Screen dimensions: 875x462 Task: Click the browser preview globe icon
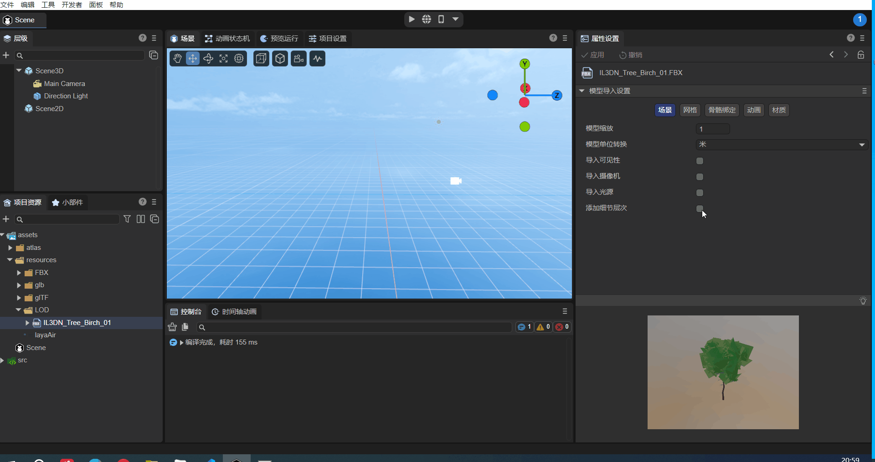pos(427,19)
